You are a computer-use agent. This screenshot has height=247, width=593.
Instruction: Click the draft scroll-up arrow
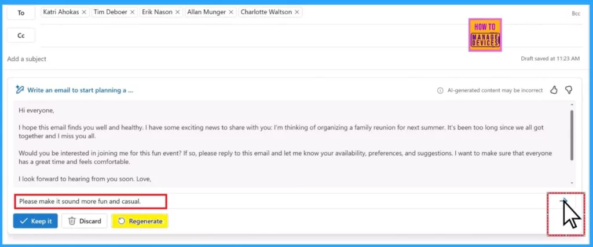click(x=572, y=104)
